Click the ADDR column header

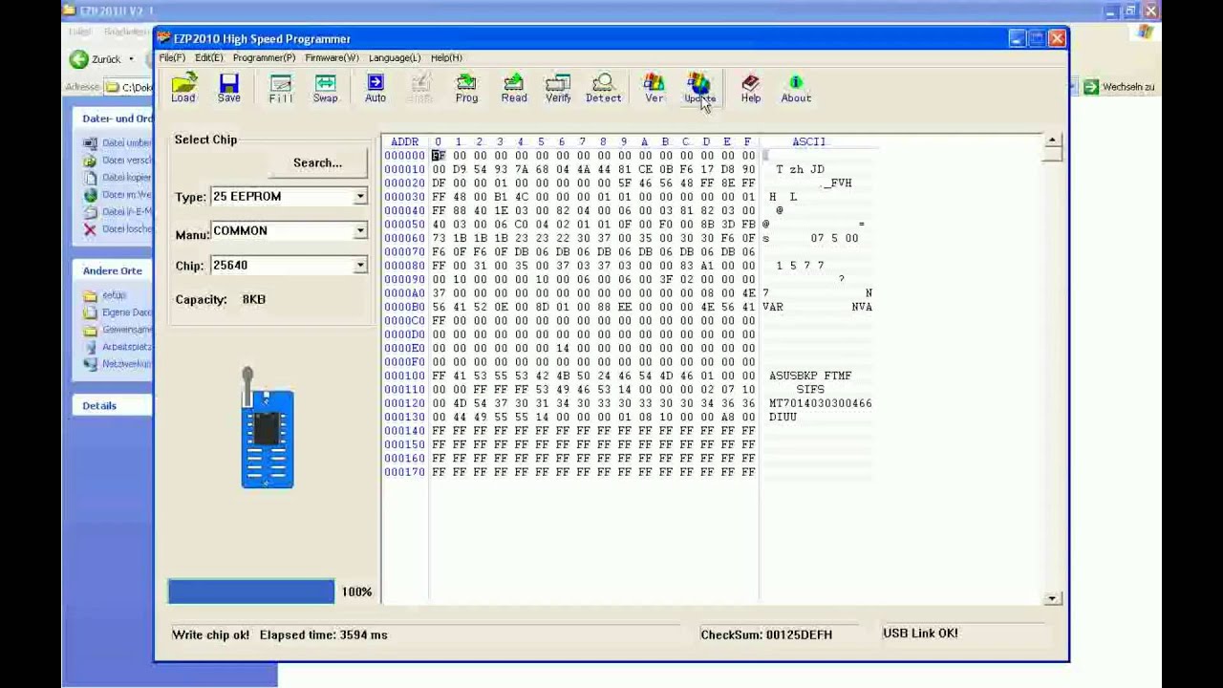tap(404, 141)
